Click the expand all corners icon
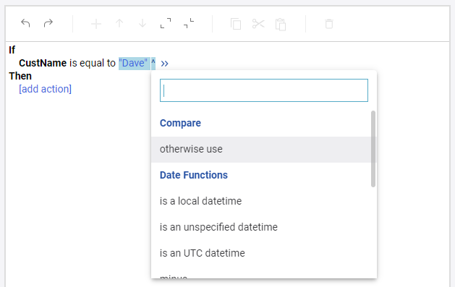Viewport: 455px width, 287px height. [166, 23]
